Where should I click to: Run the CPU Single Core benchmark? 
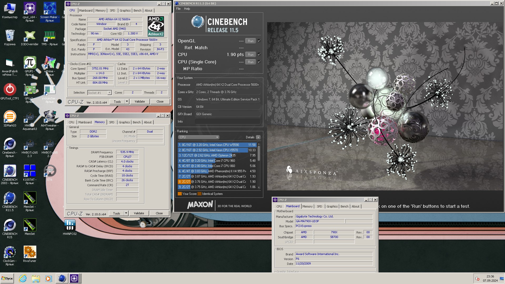click(x=251, y=62)
